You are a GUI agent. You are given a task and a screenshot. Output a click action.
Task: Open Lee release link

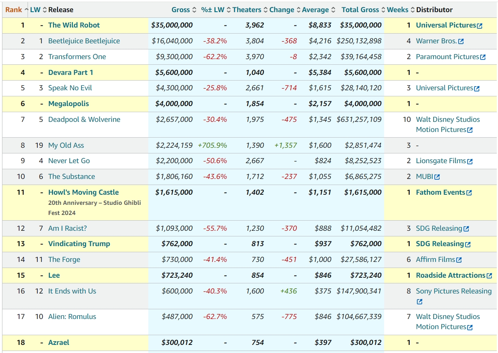(x=54, y=275)
